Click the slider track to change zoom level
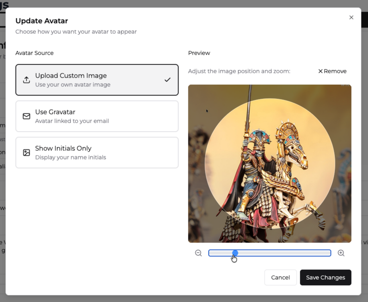This screenshot has width=368, height=302. tap(289, 253)
